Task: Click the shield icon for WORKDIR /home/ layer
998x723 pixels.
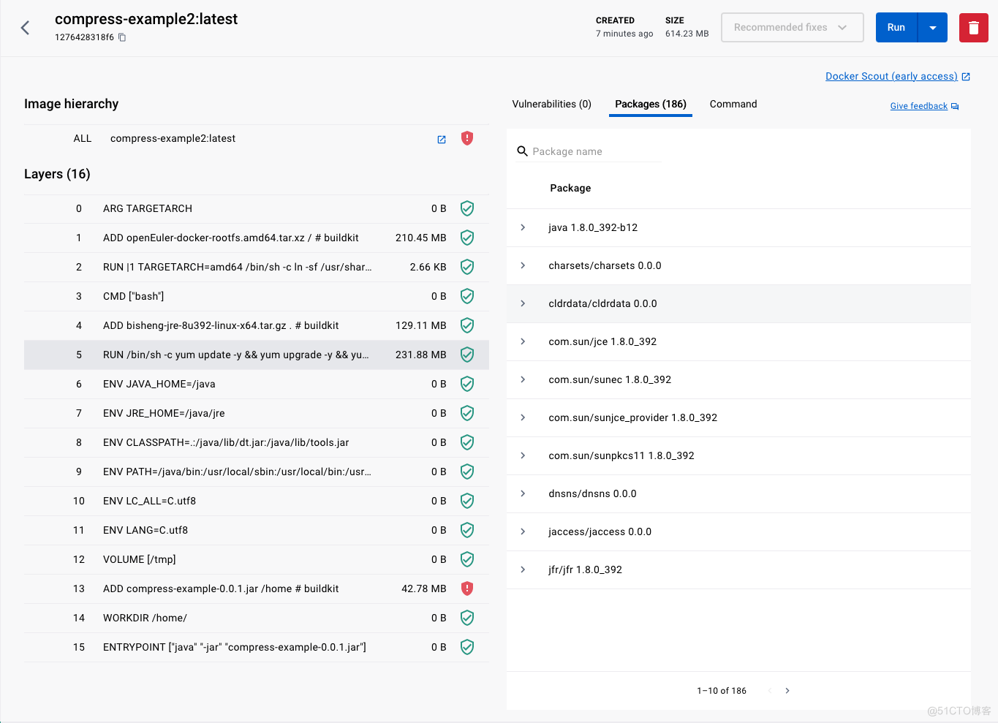Action: click(x=467, y=618)
